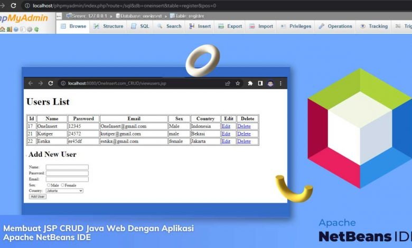This screenshot has width=412, height=248.
Task: Switch to the SQL tab
Action: [140, 26]
